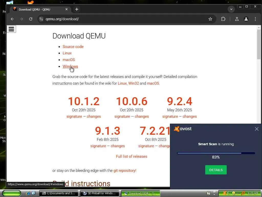Screen dimensions: 262x197
Task: Go back in browser history
Action: [x=12, y=19]
